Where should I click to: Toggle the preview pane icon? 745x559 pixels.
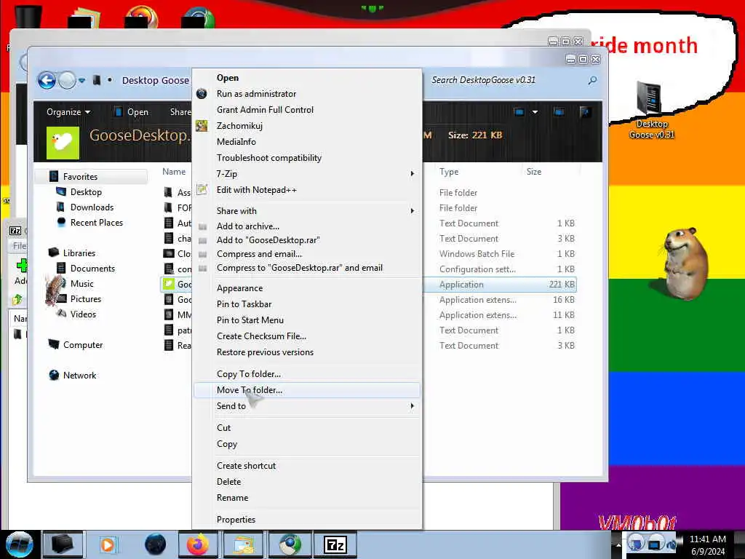[x=559, y=112]
